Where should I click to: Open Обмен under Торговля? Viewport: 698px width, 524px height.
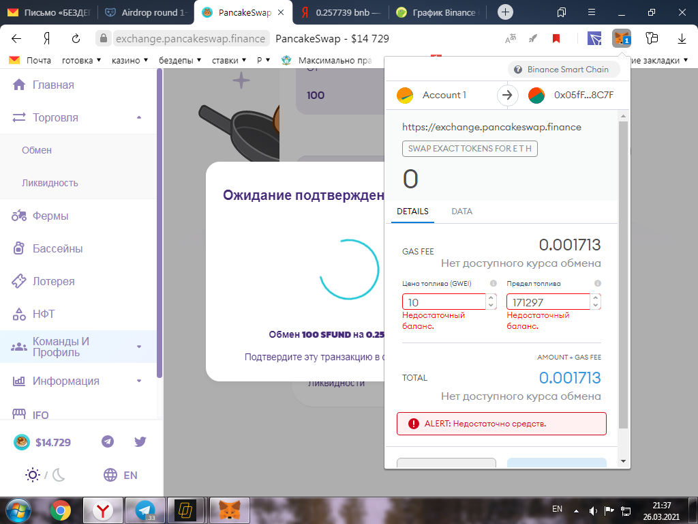pyautogui.click(x=37, y=150)
